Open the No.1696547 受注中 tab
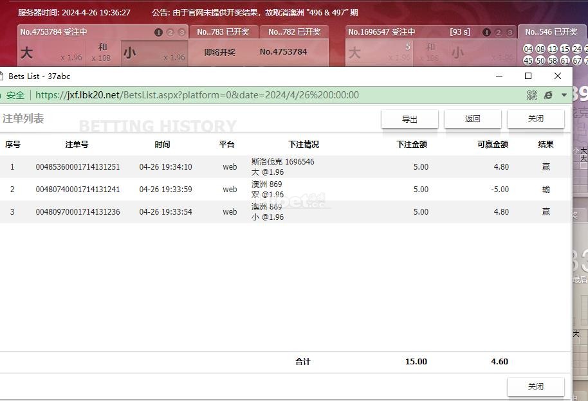The width and height of the screenshot is (588, 401). pos(430,32)
